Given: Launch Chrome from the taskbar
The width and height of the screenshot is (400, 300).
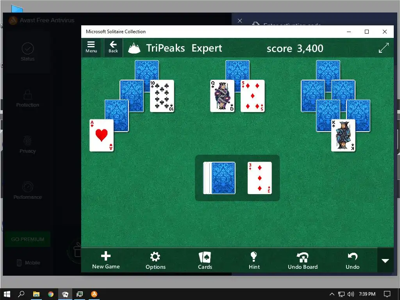Looking at the screenshot, I should click(x=51, y=294).
